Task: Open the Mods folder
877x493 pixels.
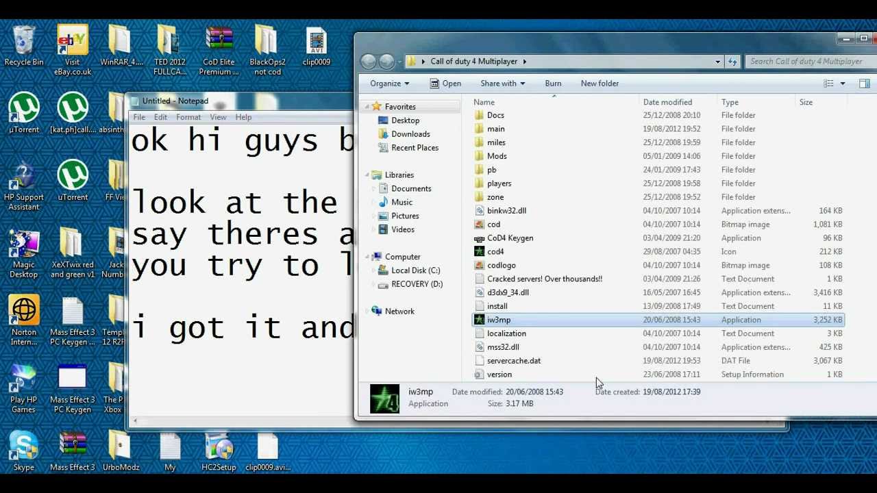Action: tap(497, 156)
